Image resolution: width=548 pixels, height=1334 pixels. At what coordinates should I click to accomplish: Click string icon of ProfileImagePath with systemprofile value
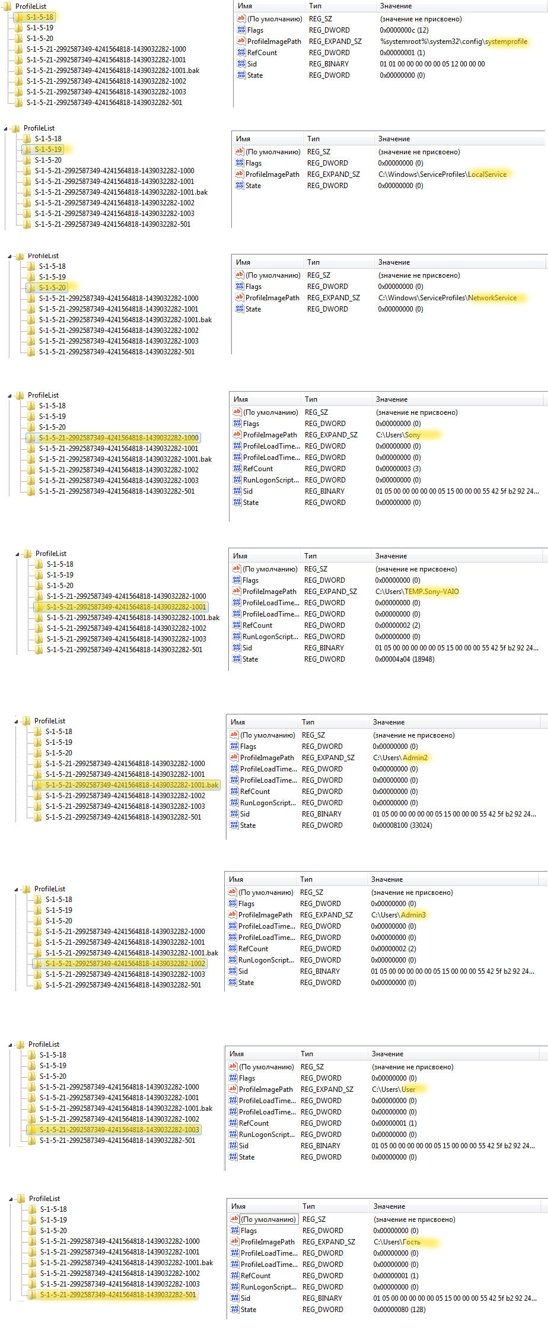click(241, 42)
